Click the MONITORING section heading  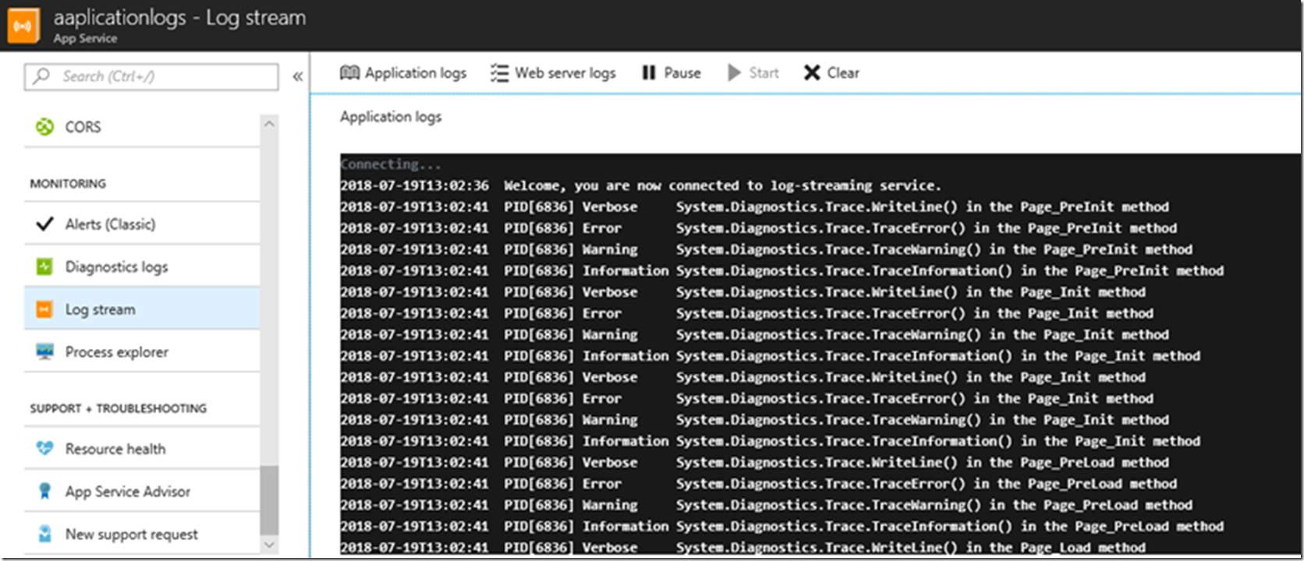[68, 184]
